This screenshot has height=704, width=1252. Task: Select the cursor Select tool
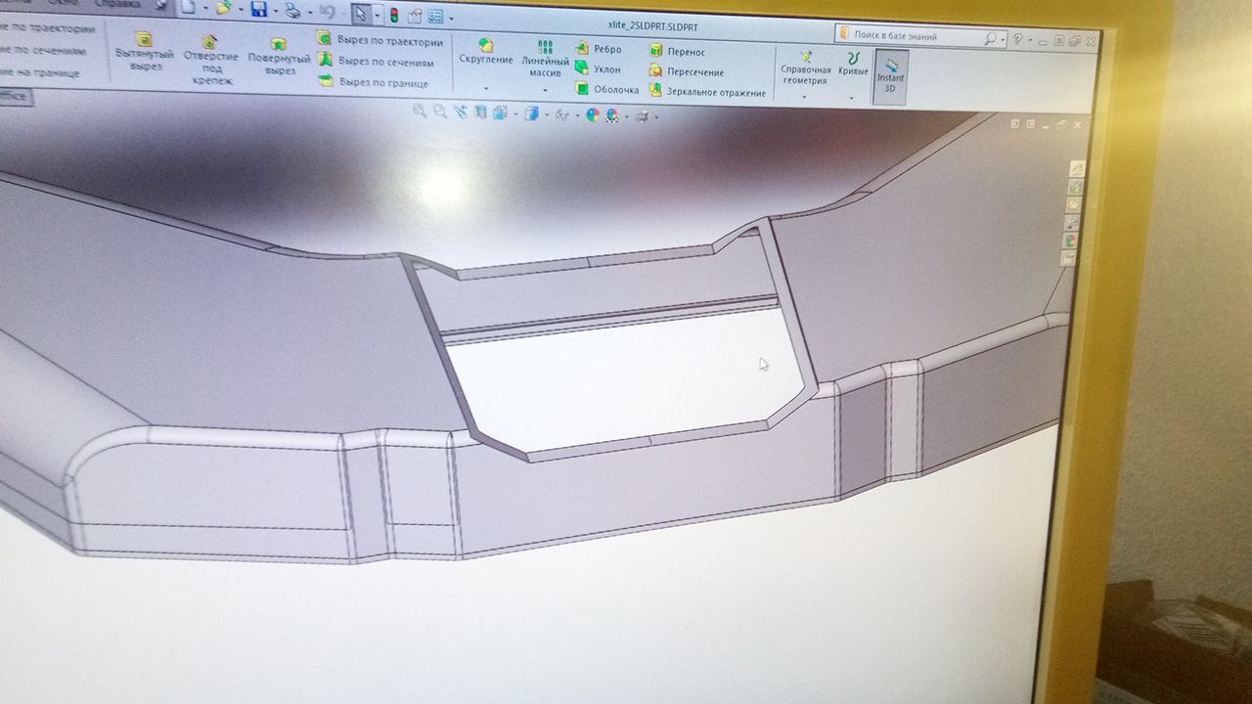point(361,14)
